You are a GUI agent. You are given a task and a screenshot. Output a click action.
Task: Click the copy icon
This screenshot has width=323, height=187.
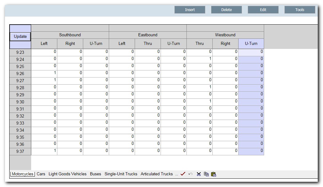(206, 174)
